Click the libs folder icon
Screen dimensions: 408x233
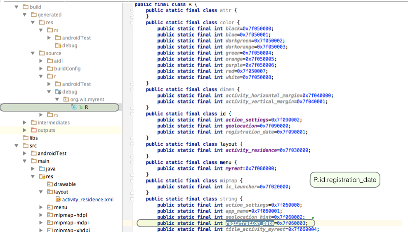[25, 138]
